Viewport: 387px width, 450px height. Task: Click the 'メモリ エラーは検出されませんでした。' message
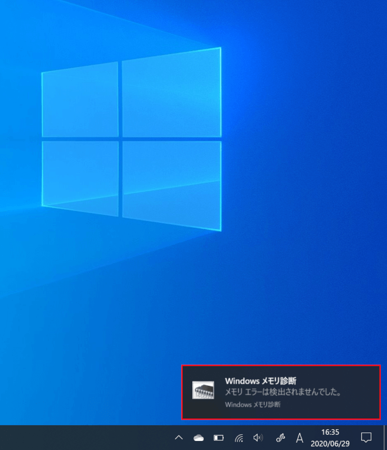coord(283,391)
